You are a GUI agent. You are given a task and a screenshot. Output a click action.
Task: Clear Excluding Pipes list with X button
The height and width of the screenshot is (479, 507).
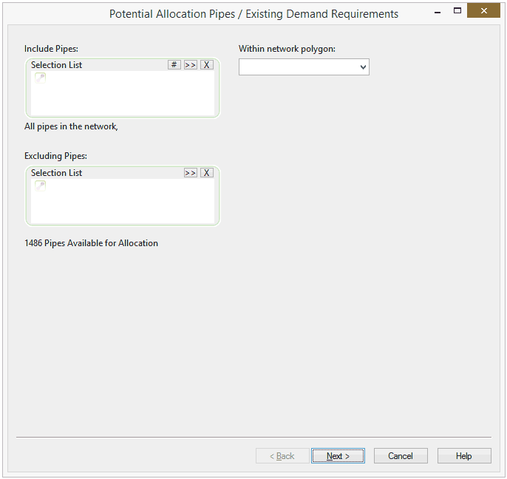207,173
